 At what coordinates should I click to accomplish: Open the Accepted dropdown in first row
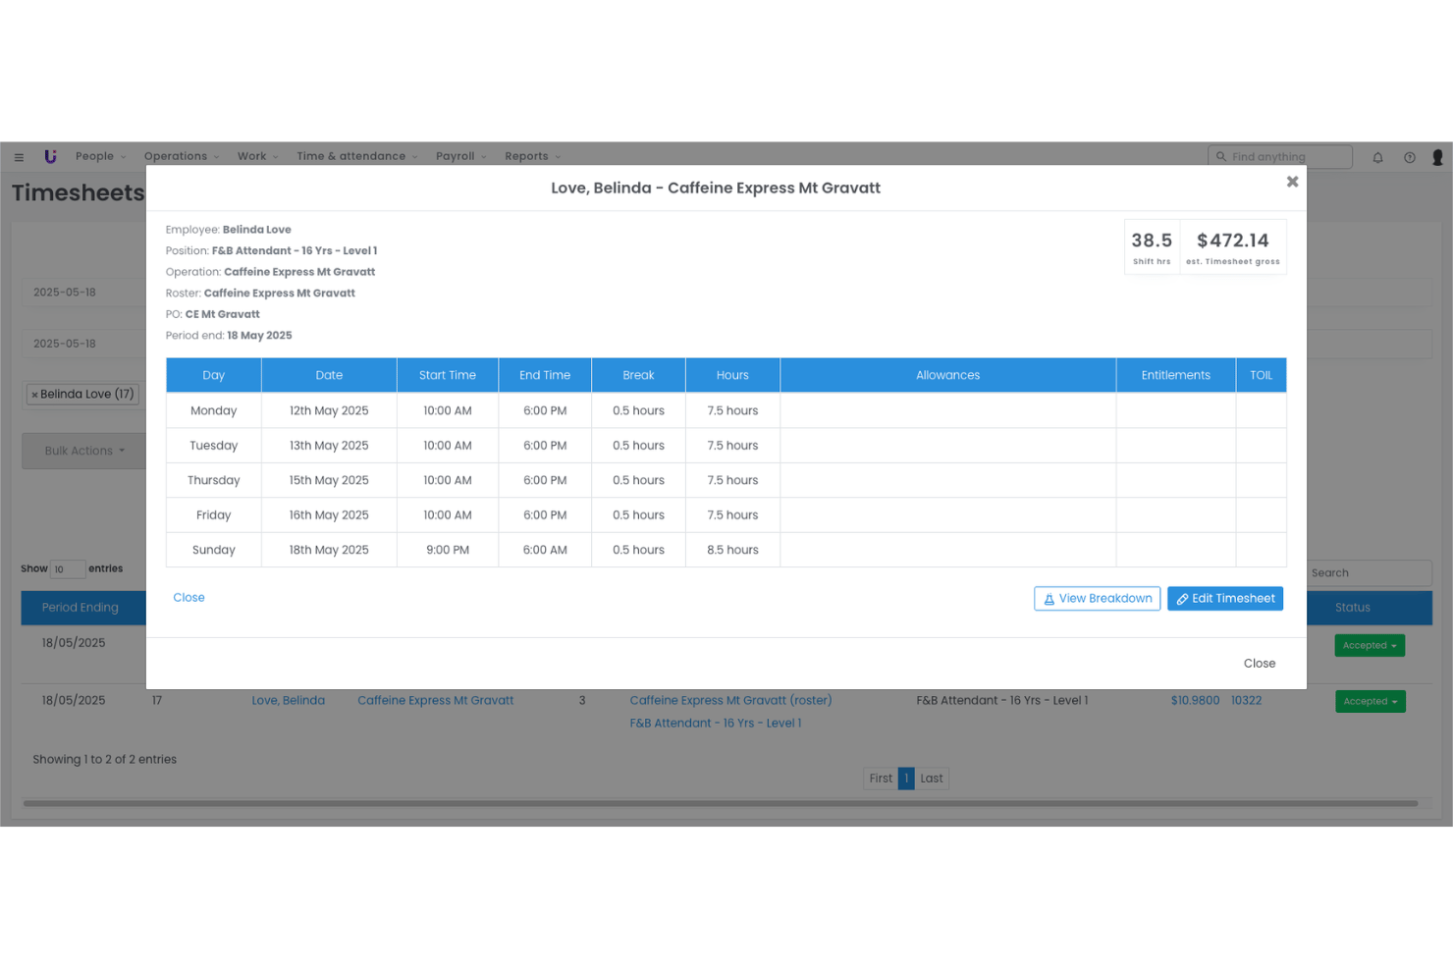point(1370,646)
